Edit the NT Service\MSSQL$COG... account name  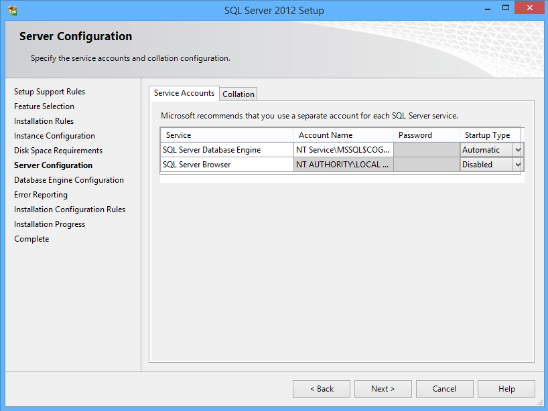point(344,150)
